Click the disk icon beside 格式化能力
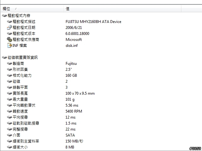The width and height of the screenshot is (202, 151). [x=9, y=75]
